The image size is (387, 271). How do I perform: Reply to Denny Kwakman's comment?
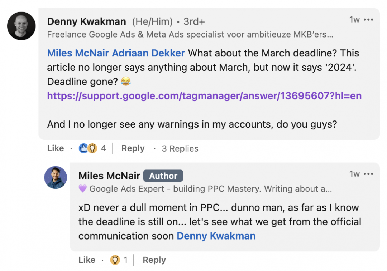133,148
